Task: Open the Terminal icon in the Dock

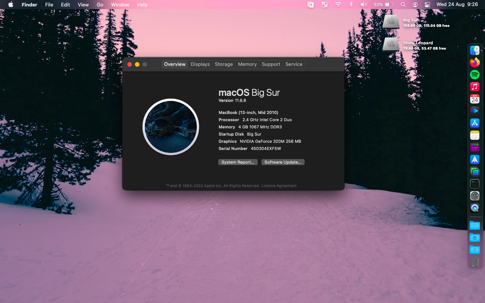Action: click(x=475, y=184)
